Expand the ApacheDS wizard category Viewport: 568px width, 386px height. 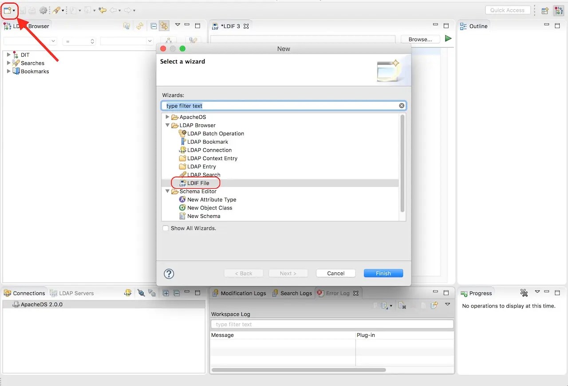pyautogui.click(x=167, y=117)
